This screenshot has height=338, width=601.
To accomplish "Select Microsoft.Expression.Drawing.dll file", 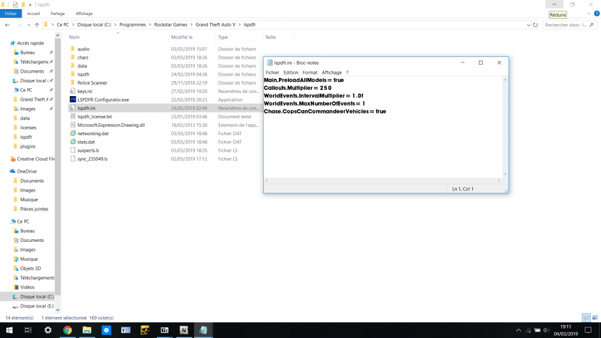I will (x=111, y=125).
